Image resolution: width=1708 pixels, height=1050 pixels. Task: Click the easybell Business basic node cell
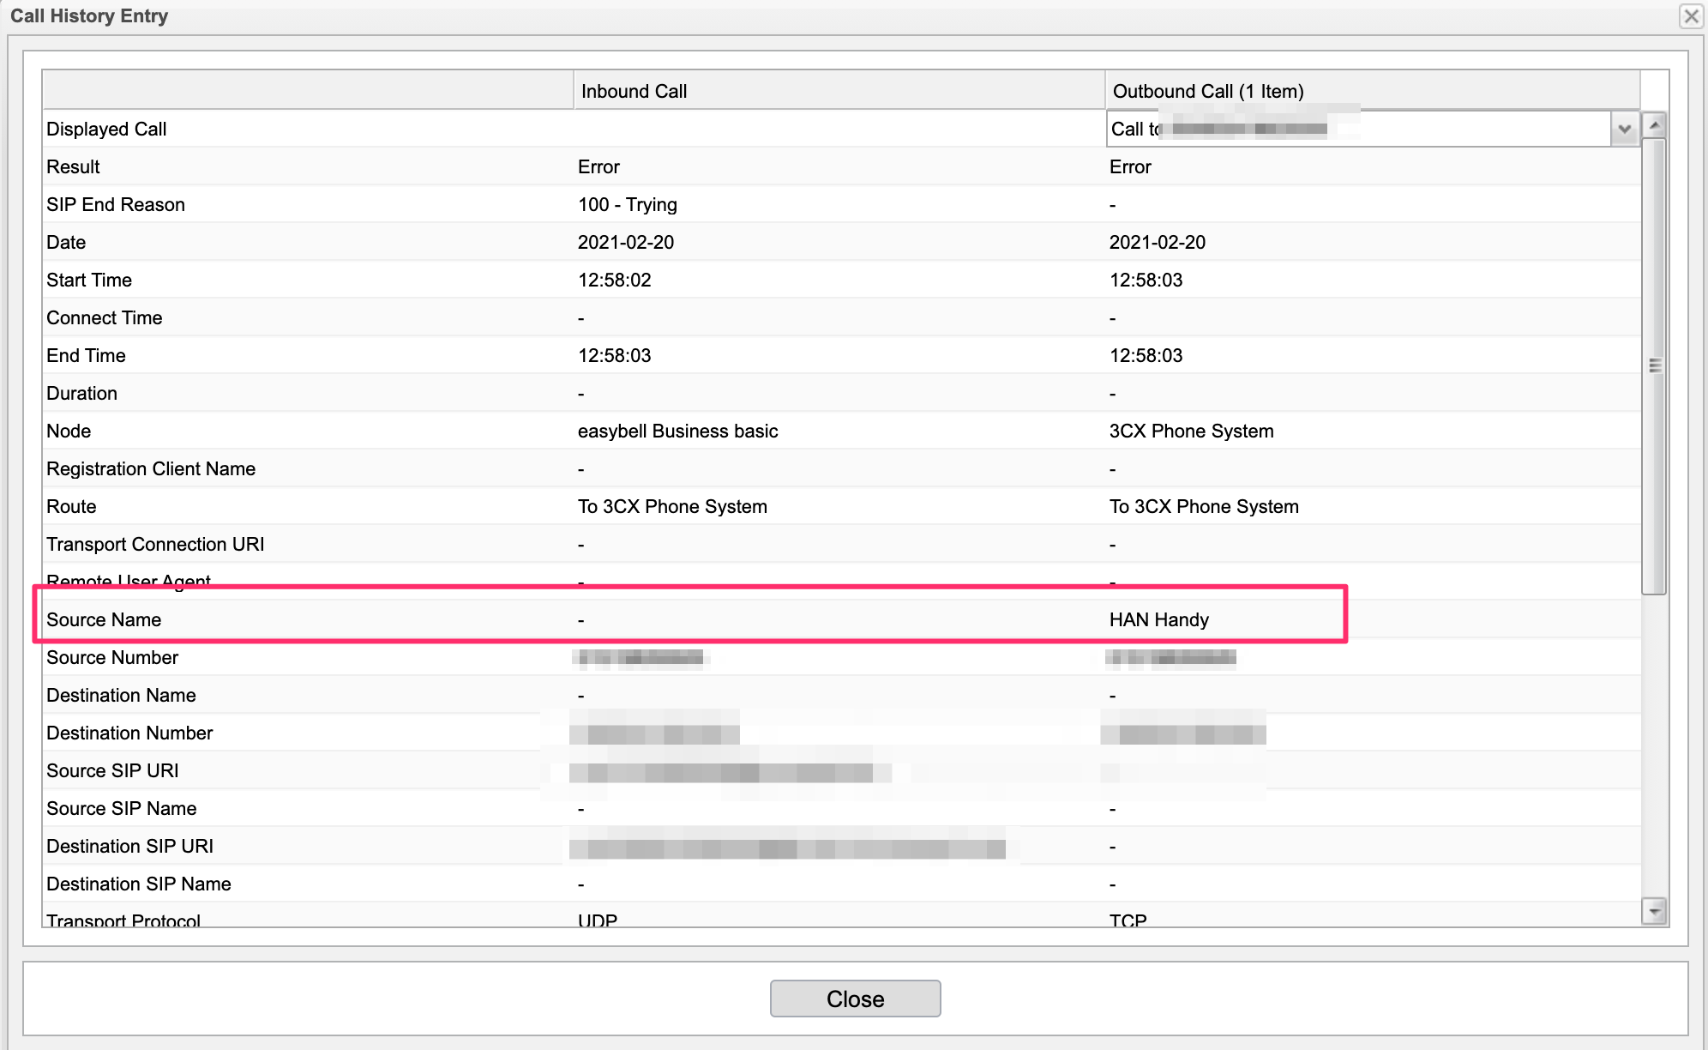coord(677,431)
